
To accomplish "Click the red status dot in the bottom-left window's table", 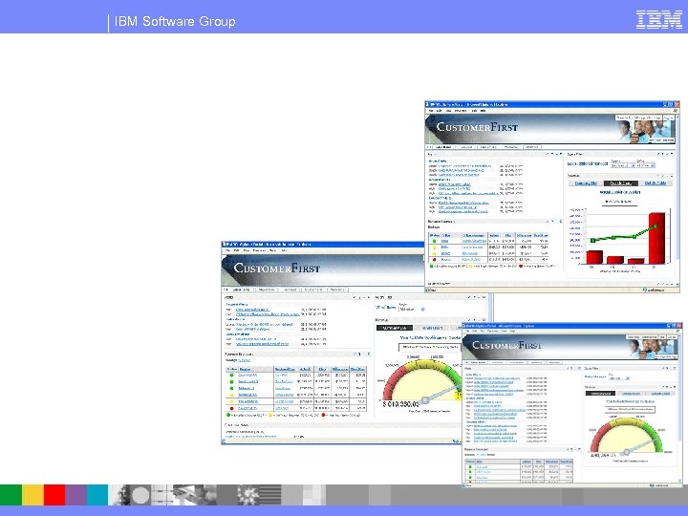I will click(231, 408).
